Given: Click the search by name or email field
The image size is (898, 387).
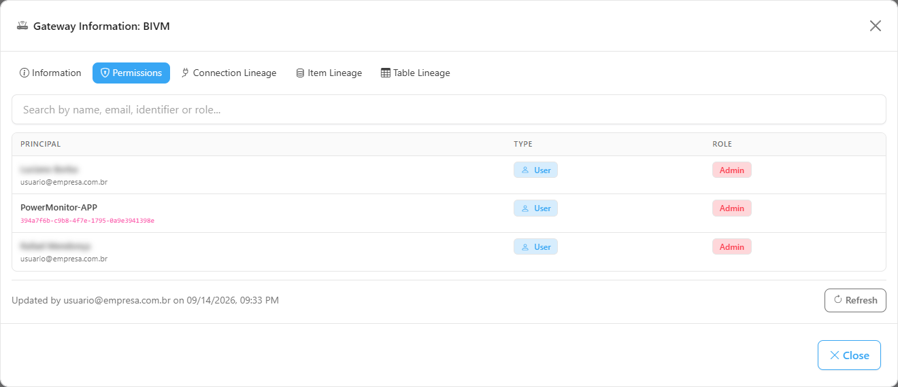Looking at the screenshot, I should pyautogui.click(x=449, y=109).
